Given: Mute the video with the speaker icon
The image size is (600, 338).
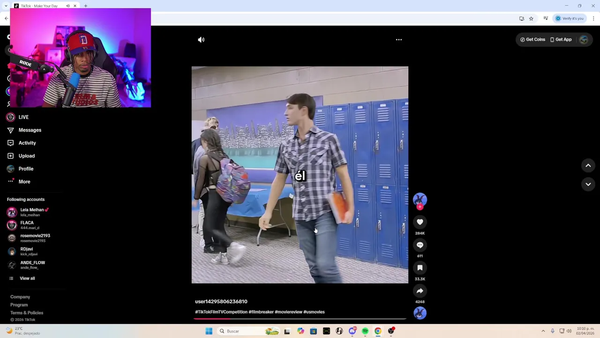Looking at the screenshot, I should pyautogui.click(x=201, y=40).
